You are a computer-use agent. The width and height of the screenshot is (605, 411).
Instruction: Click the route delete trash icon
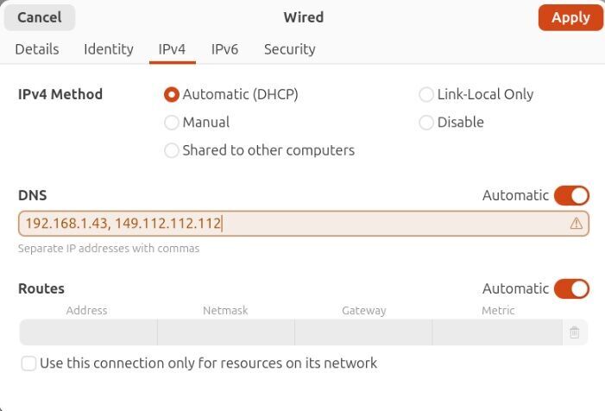(575, 332)
